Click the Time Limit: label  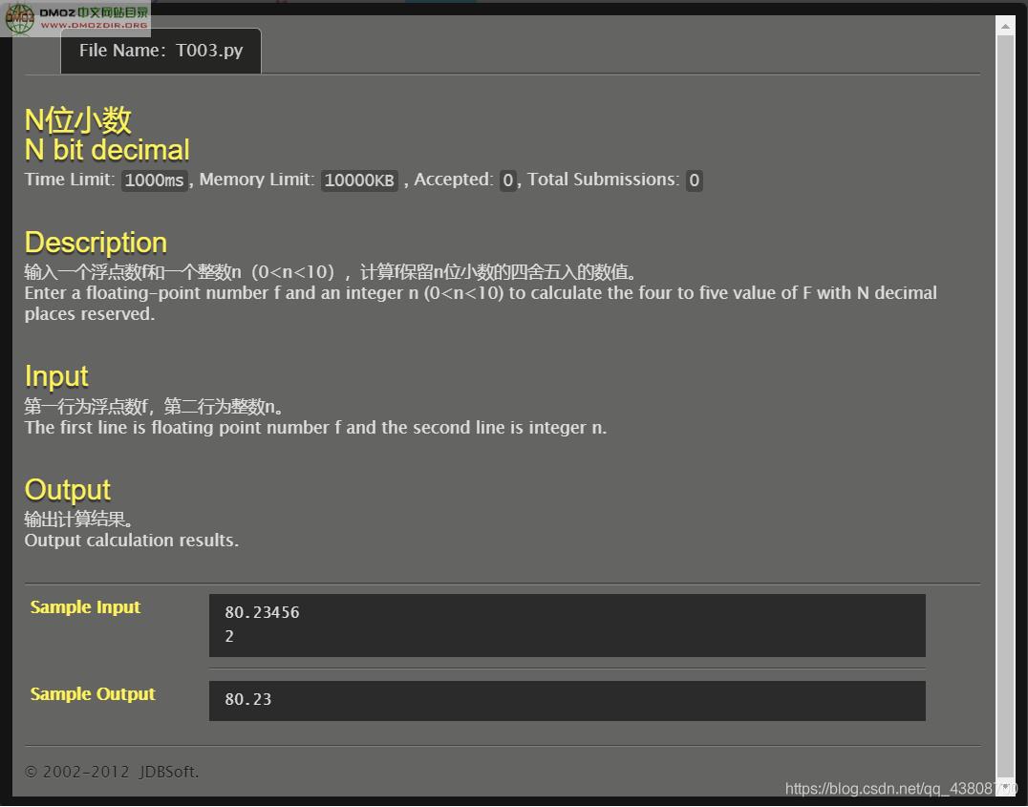point(70,180)
